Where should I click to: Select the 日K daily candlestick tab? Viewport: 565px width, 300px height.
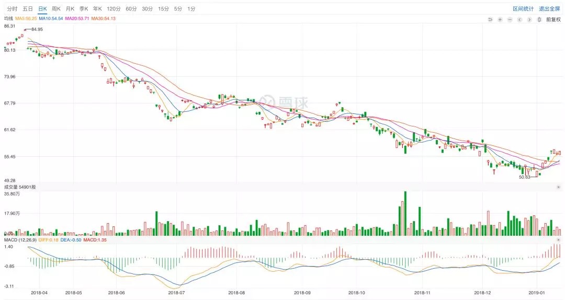tap(42, 9)
